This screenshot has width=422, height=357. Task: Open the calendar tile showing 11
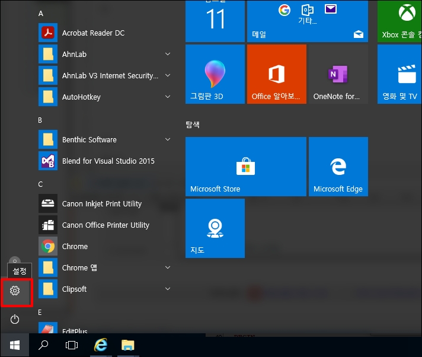215,21
